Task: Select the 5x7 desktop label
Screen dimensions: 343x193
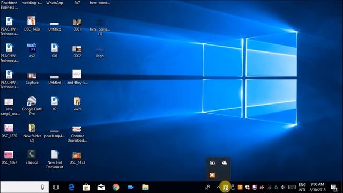Action: point(77,3)
